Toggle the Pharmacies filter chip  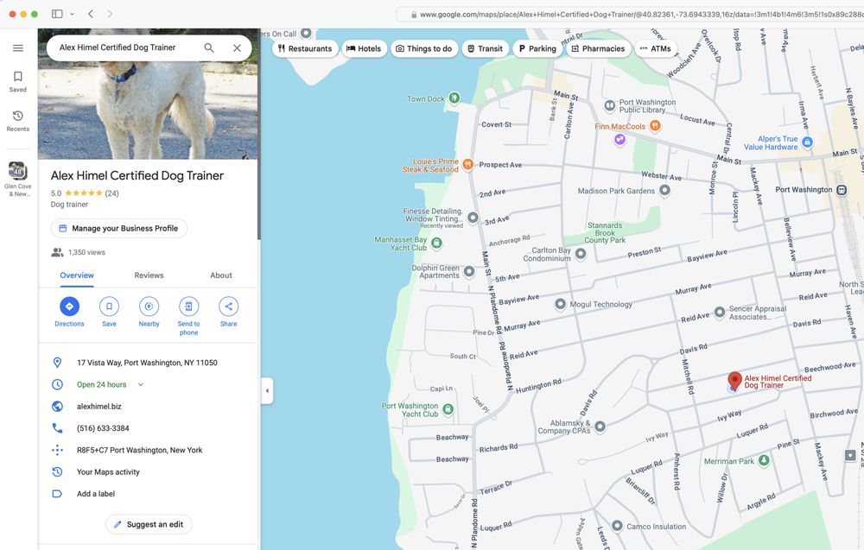pyautogui.click(x=597, y=48)
